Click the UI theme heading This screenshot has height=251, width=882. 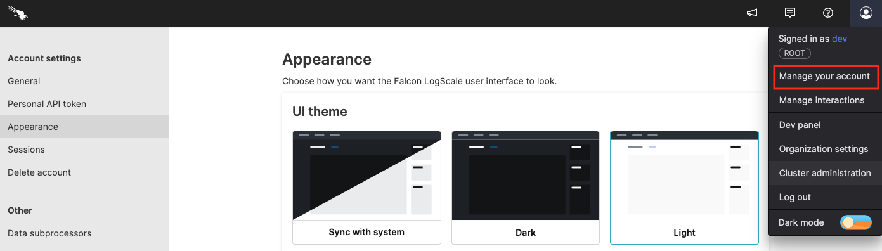click(x=320, y=112)
